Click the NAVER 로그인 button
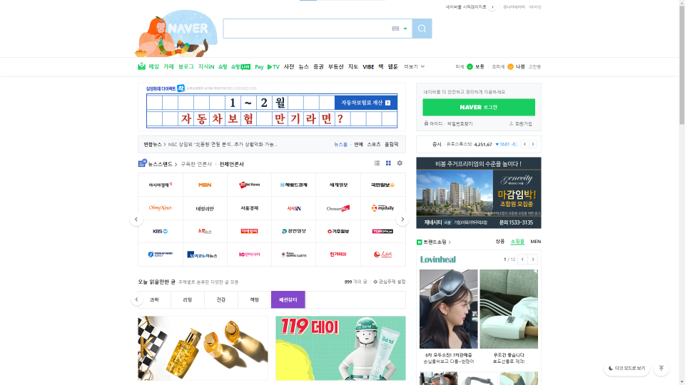The image size is (685, 385). tap(479, 107)
